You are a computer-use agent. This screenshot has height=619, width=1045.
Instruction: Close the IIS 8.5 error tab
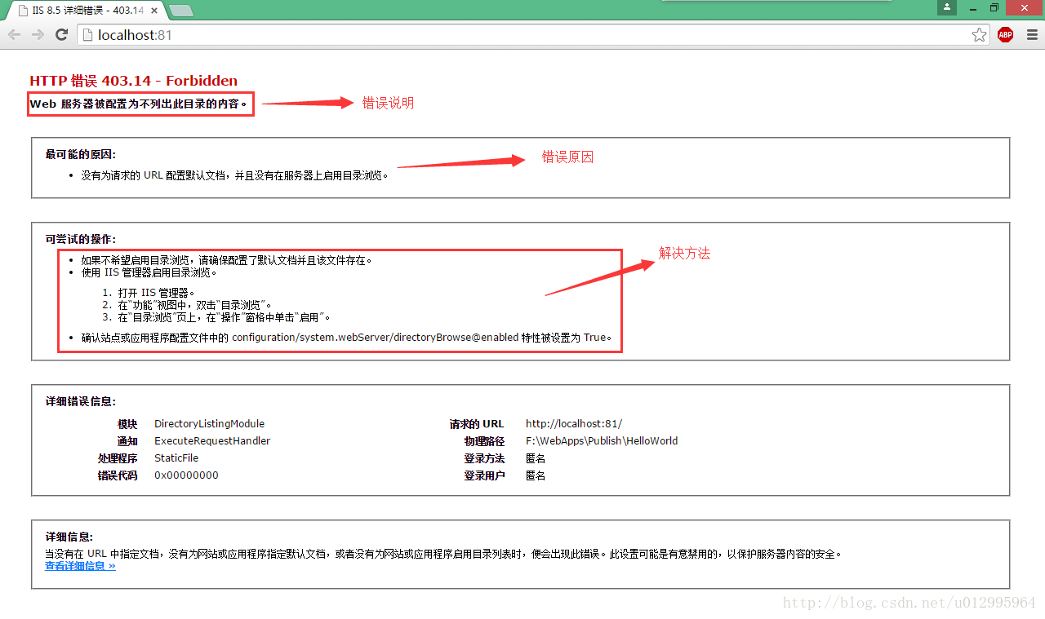(154, 11)
